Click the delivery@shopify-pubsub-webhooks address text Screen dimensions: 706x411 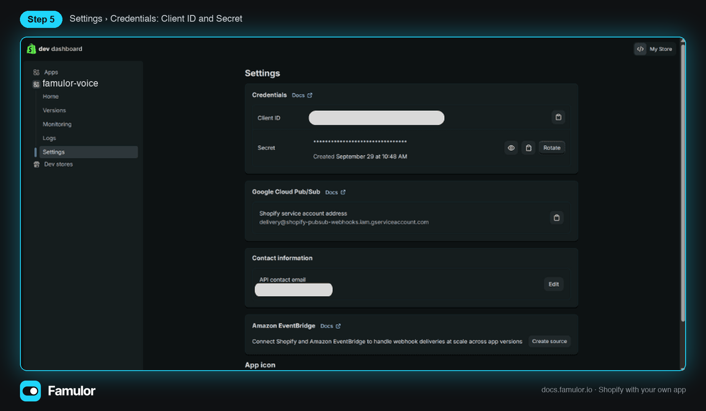click(x=344, y=222)
